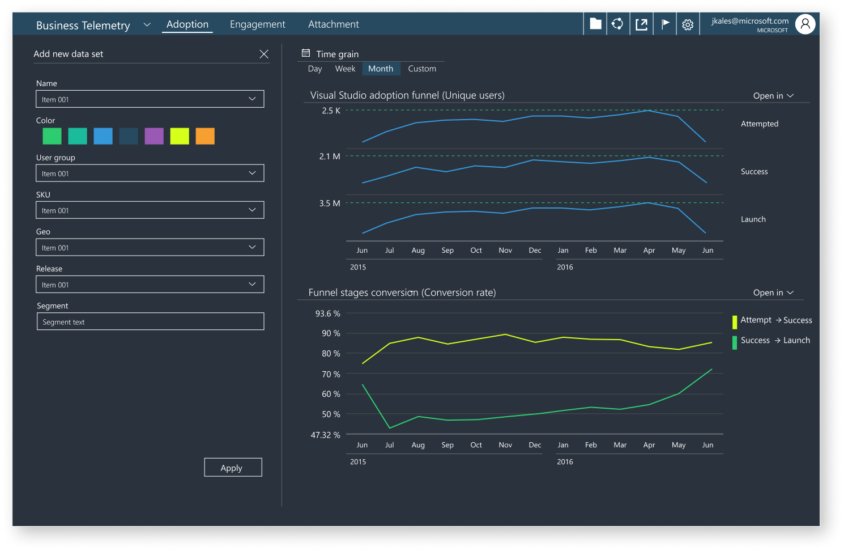Pick the yellow-green color swatch
This screenshot has width=844, height=551.
[180, 136]
